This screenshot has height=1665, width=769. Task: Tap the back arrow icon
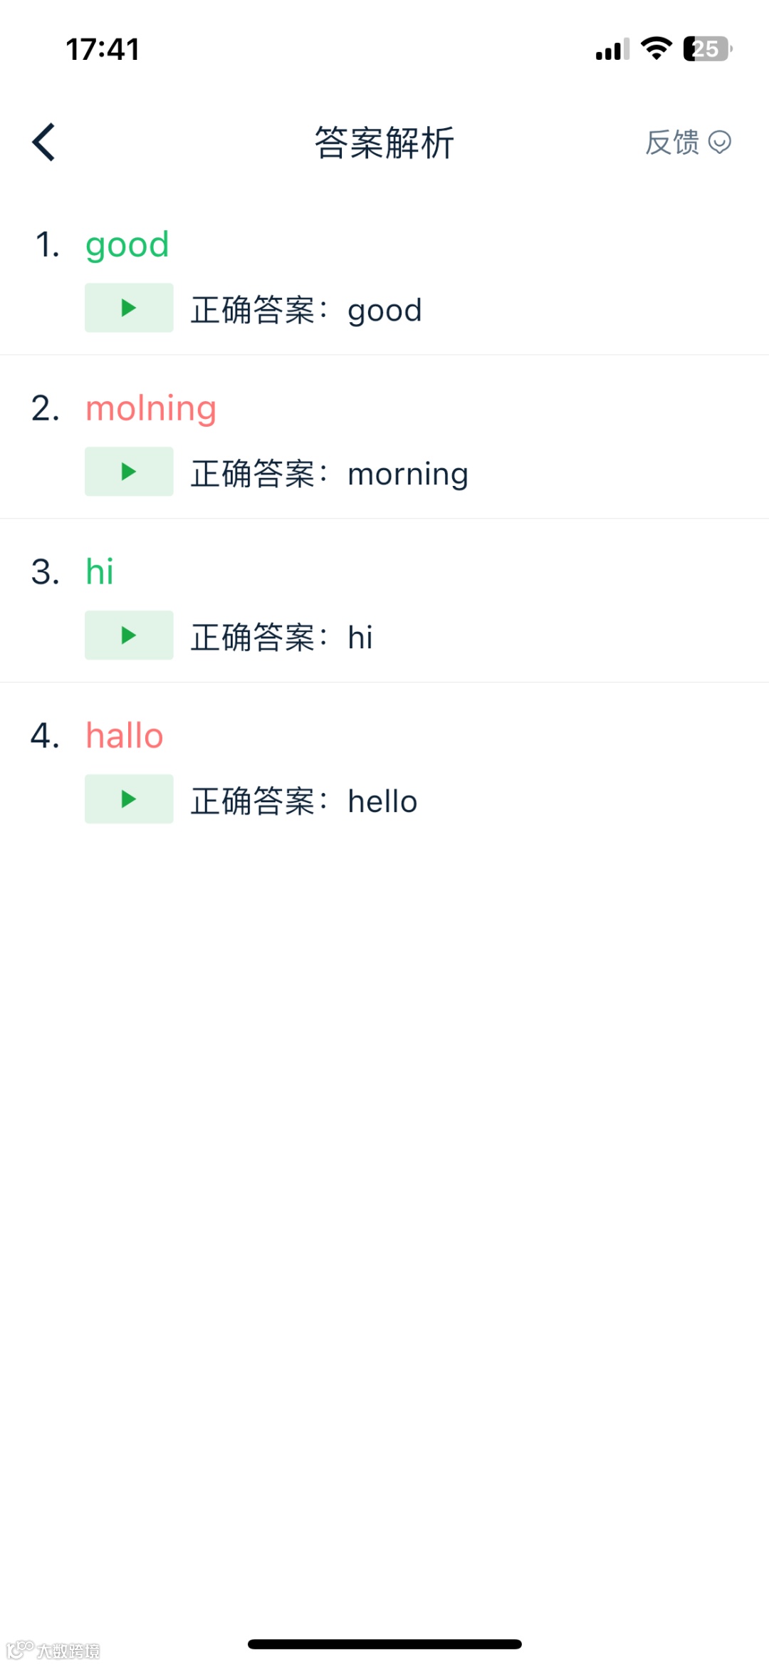point(44,142)
